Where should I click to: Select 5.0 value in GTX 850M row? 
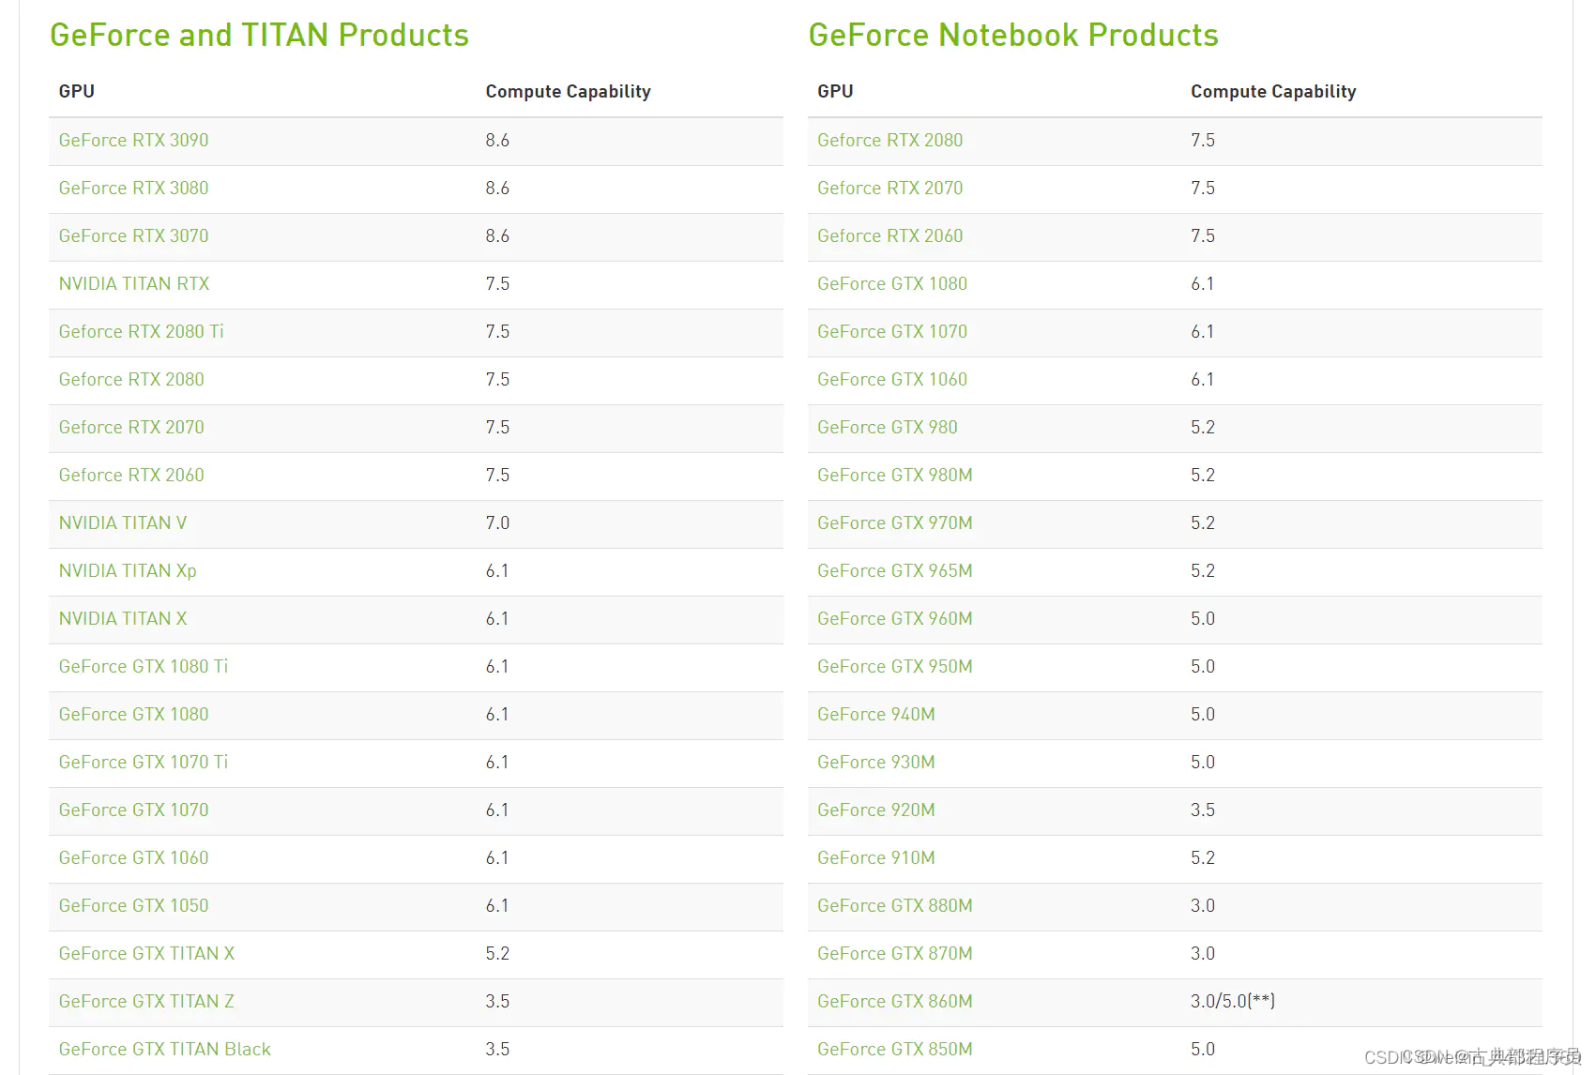(1203, 1050)
